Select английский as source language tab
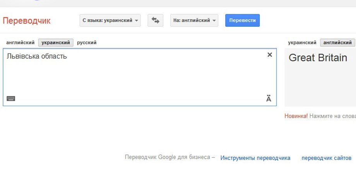 pos(20,43)
